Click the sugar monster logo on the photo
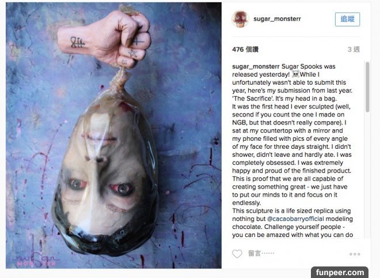380x278 pixels. (x=35, y=260)
